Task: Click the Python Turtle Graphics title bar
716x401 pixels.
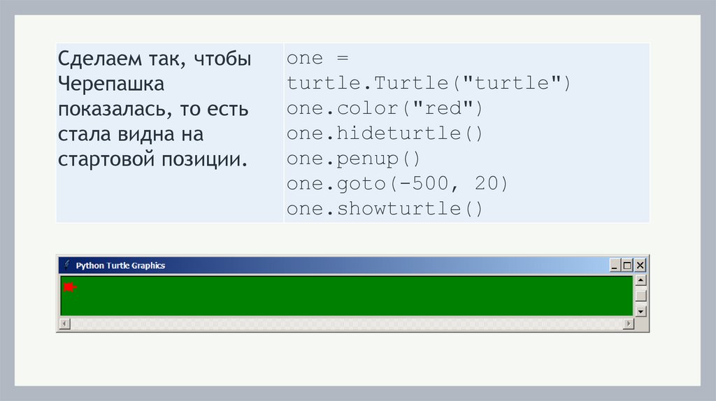Action: (350, 265)
